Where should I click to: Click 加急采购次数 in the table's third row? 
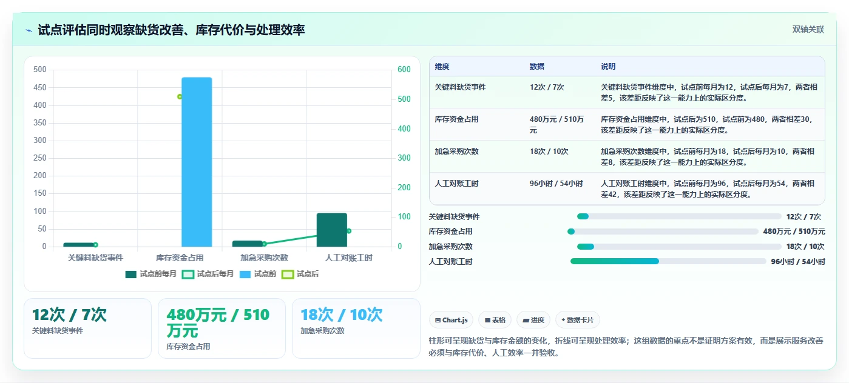click(x=456, y=152)
